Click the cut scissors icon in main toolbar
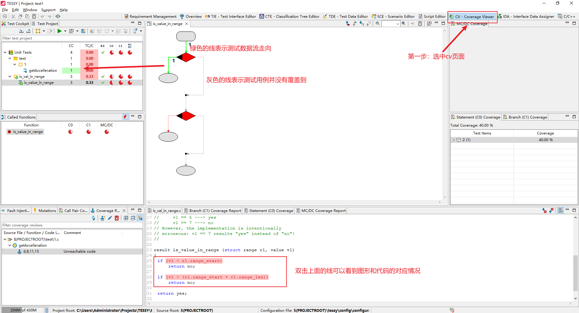 [x=13, y=17]
